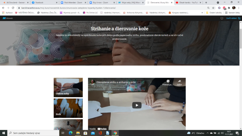
Task: Open nástěnka | Harmoni... bookmark
Action: coord(111,13)
